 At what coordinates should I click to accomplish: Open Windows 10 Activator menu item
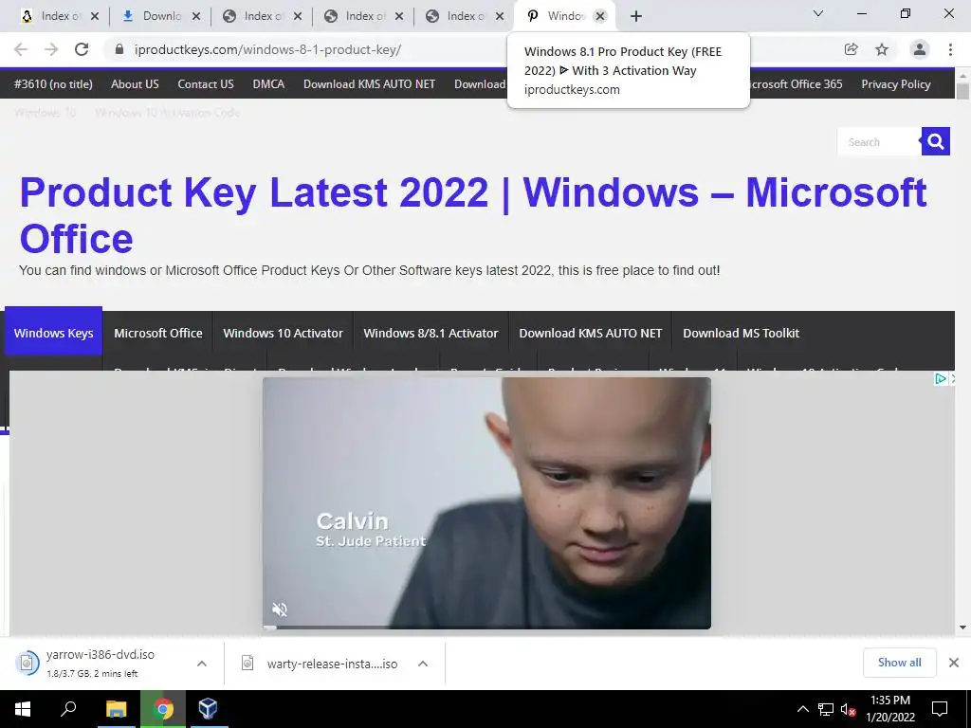click(283, 333)
